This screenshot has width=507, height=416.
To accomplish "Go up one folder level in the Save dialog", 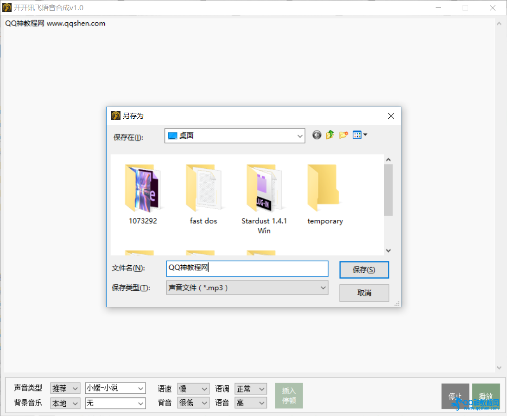I will [330, 134].
